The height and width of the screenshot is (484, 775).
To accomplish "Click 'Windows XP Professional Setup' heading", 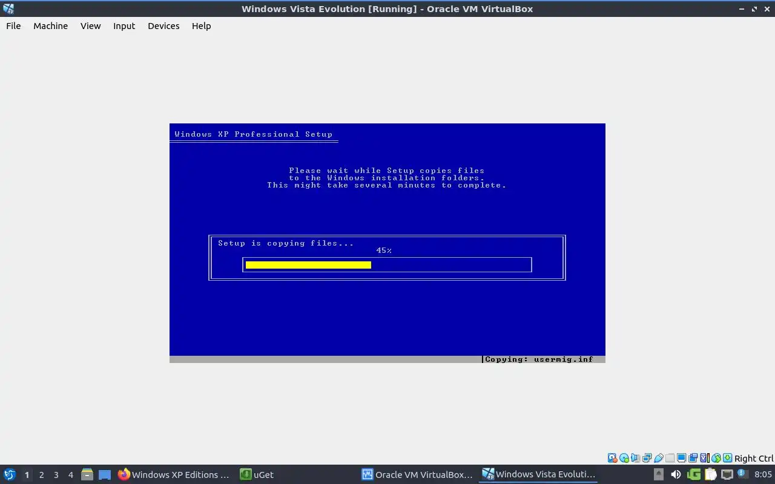I will 254,134.
